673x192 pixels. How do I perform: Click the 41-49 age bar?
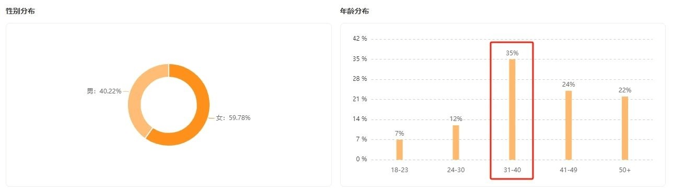(x=568, y=125)
